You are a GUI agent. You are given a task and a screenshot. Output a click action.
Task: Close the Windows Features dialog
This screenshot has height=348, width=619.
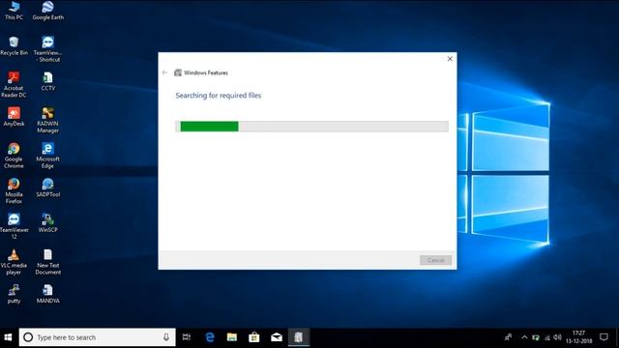coord(450,59)
